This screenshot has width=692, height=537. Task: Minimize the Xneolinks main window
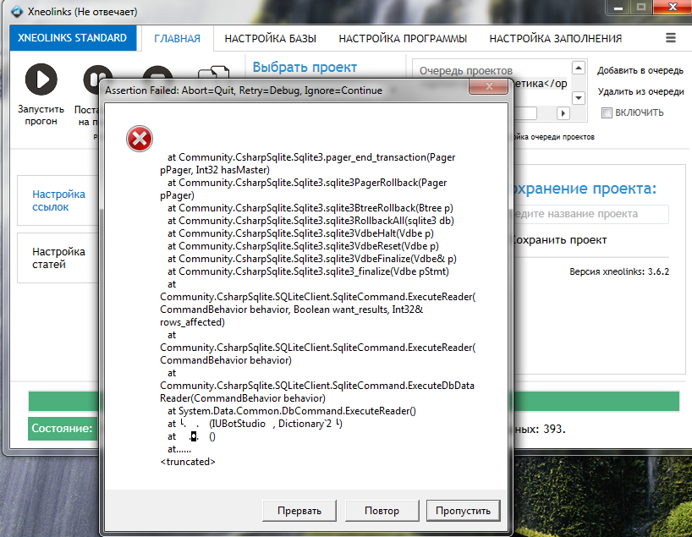[x=618, y=7]
